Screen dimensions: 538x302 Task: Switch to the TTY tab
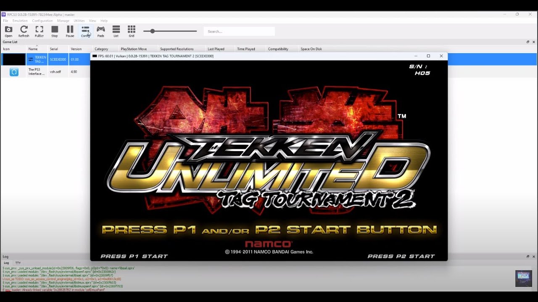(x=18, y=263)
